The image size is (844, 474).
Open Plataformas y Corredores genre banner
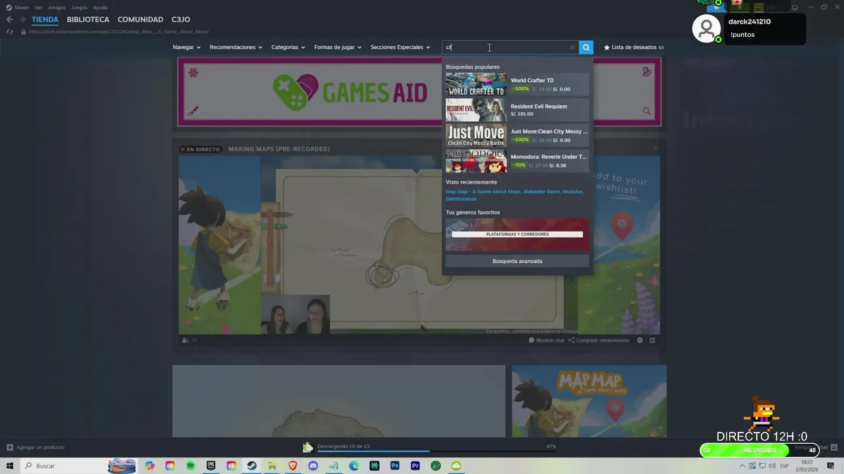pos(517,234)
